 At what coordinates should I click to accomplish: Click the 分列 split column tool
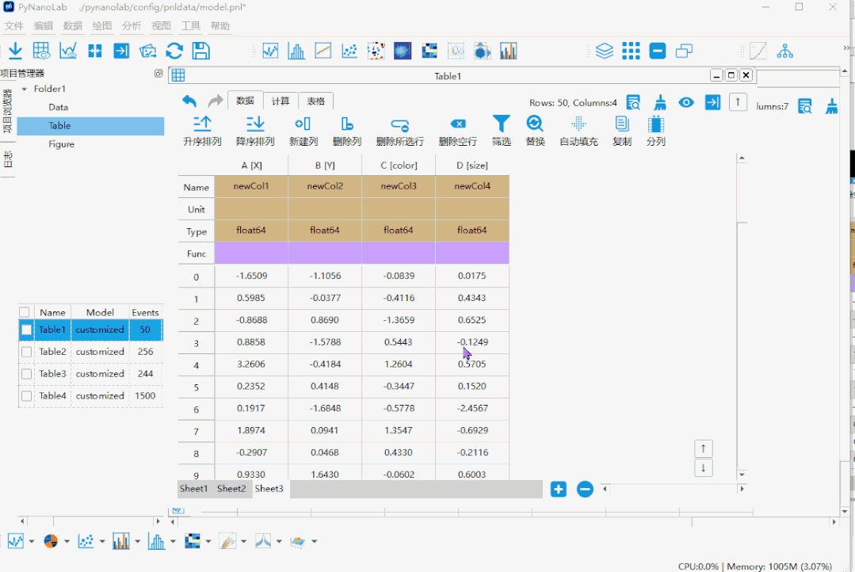(655, 131)
